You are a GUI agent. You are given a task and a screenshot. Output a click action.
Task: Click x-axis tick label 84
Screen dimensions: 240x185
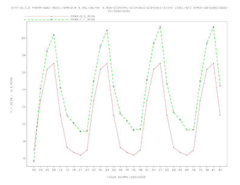point(220,170)
